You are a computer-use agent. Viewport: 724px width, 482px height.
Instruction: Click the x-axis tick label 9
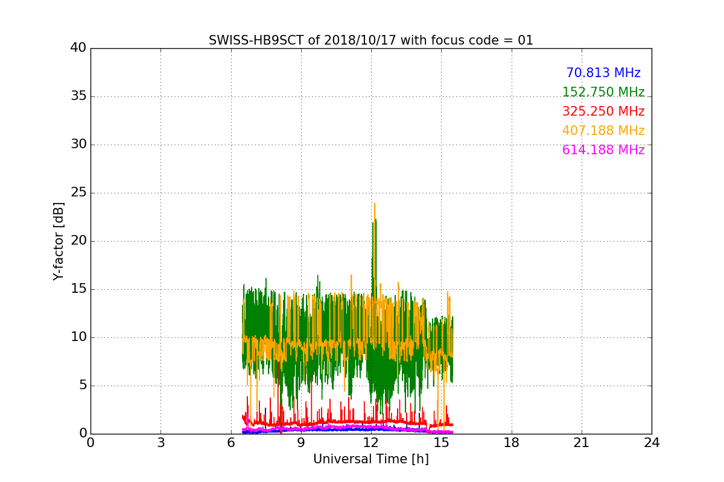tap(301, 443)
